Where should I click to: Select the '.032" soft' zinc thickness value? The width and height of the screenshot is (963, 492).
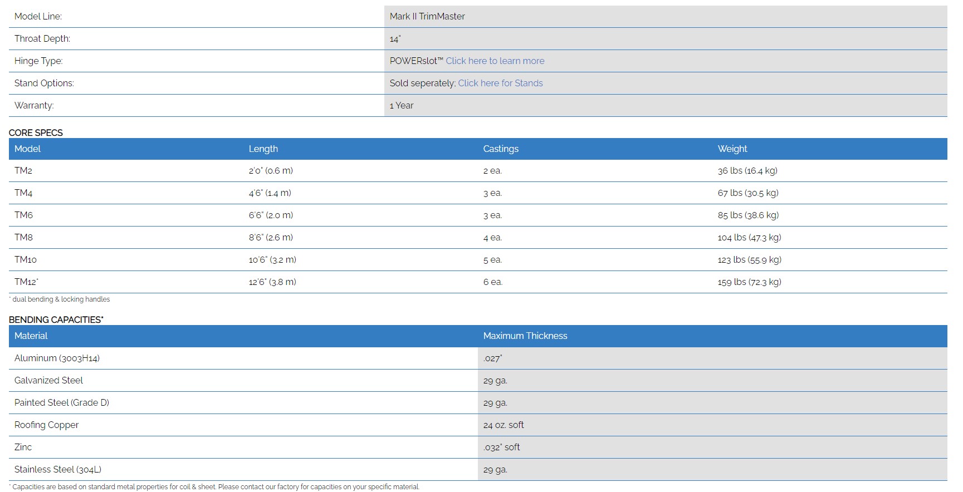(x=501, y=447)
